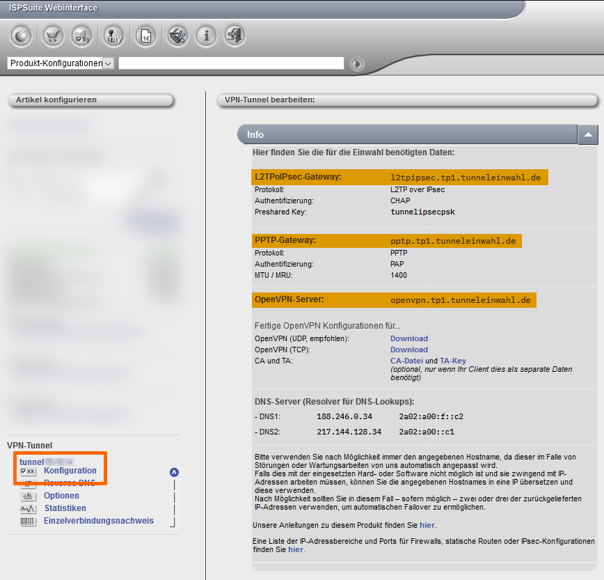
Task: Click the logout door icon
Action: (236, 36)
